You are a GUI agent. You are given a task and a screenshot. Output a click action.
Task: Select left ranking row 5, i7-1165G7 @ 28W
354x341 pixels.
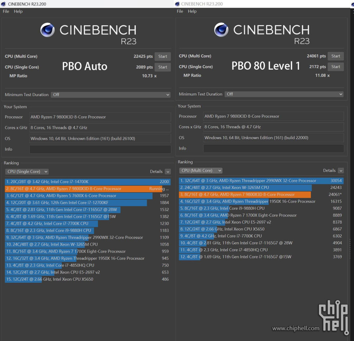click(x=87, y=210)
